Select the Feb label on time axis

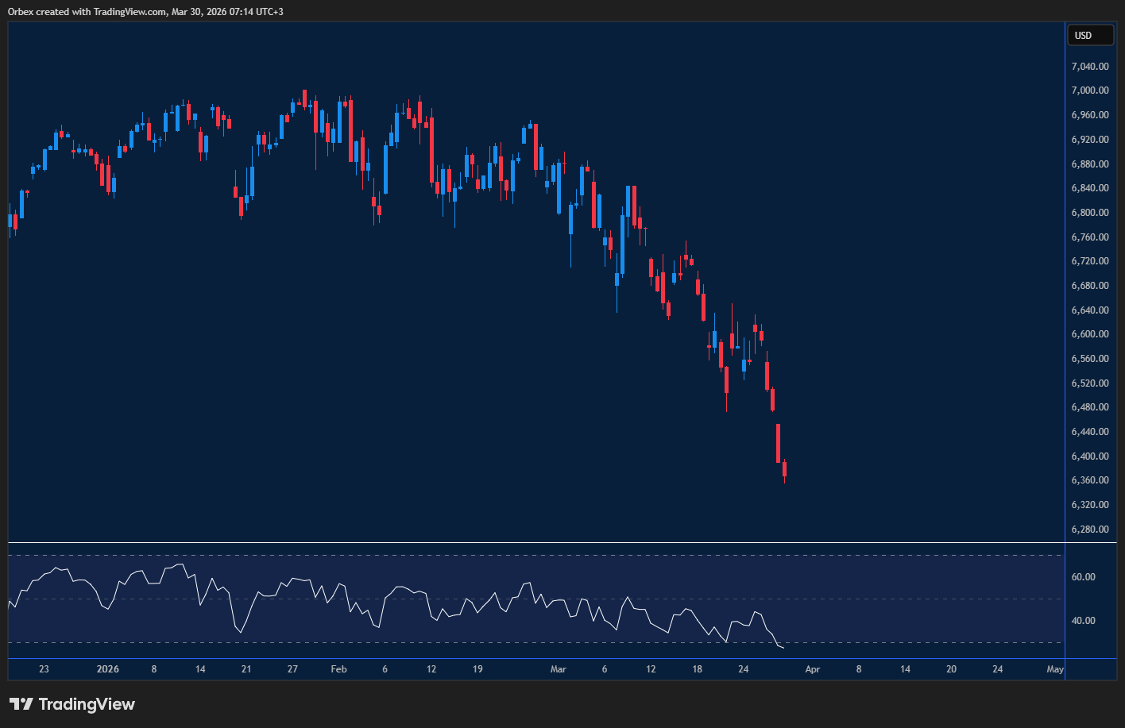338,669
